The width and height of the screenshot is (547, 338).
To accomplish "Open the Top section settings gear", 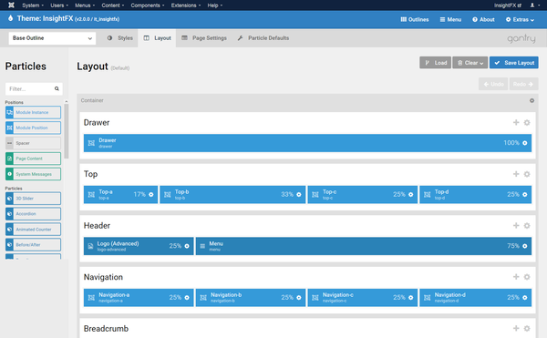I will tap(527, 174).
